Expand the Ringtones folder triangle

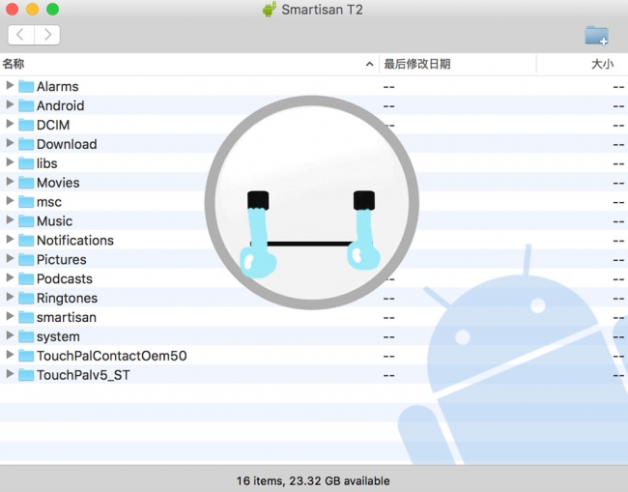10,297
